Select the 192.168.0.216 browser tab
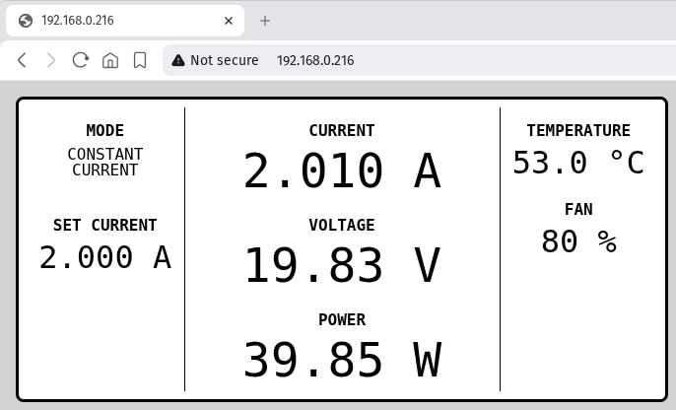 click(x=125, y=21)
